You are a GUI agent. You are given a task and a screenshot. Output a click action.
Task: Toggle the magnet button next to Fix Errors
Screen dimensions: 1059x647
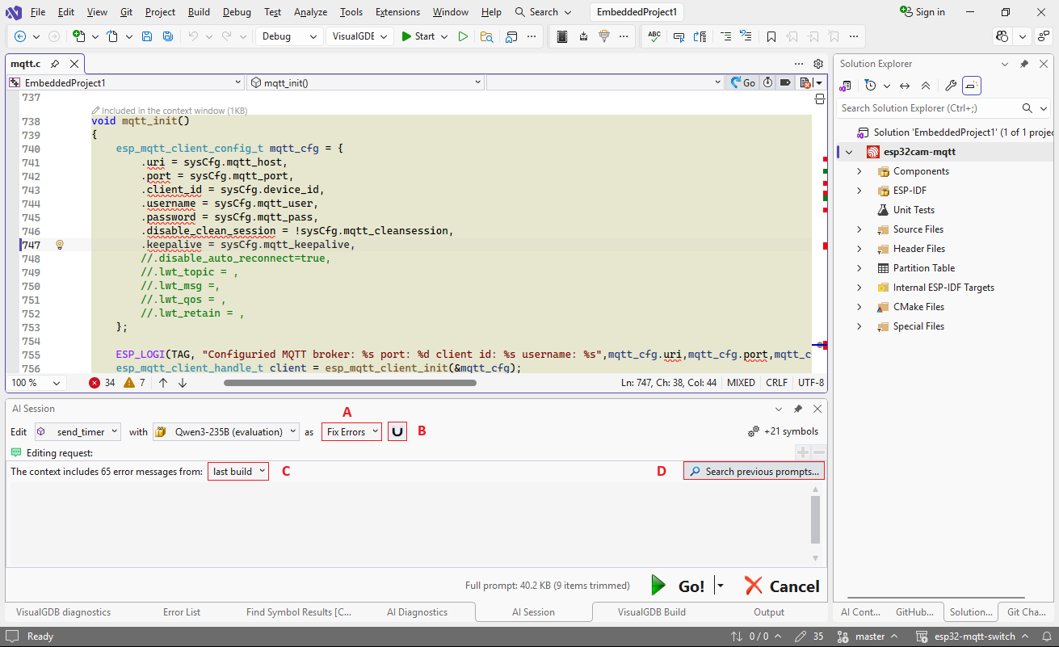tap(397, 432)
